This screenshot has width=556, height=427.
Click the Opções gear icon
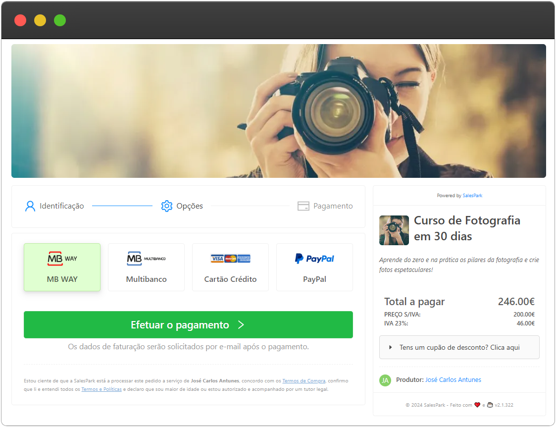click(x=167, y=206)
